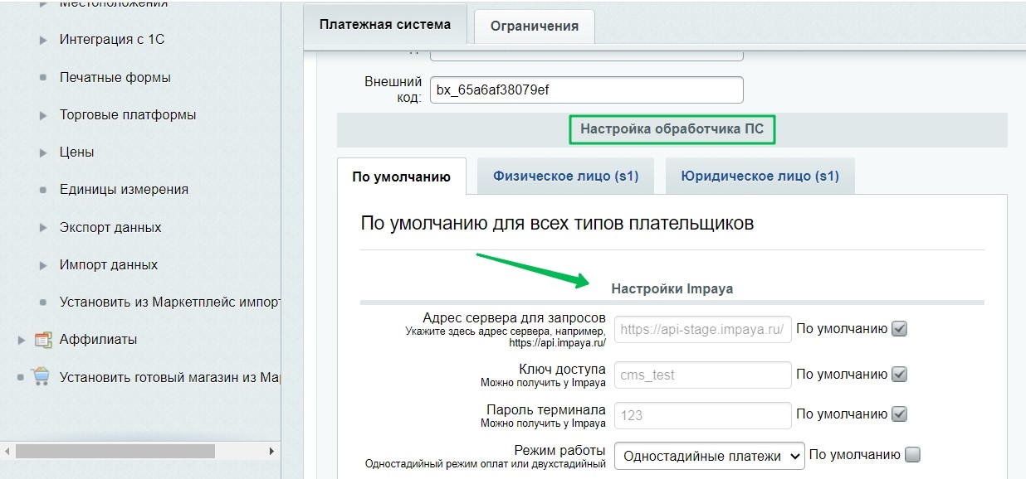
Task: Click the Аффилиаты folder icon
Action: point(43,340)
